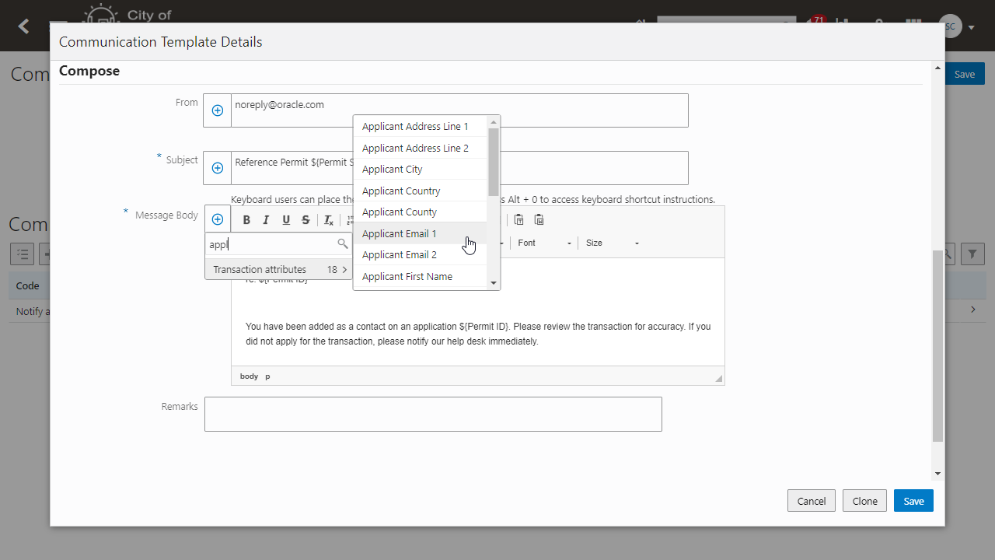Click the Paste as plain text icon

pyautogui.click(x=519, y=220)
